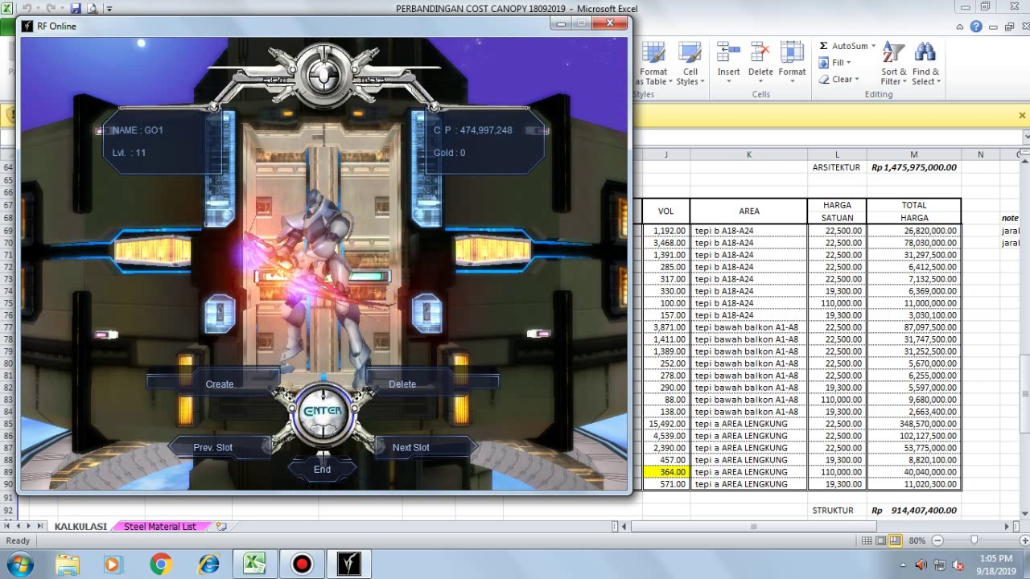Click the zoom out minus button
1030x579 pixels.
click(937, 541)
